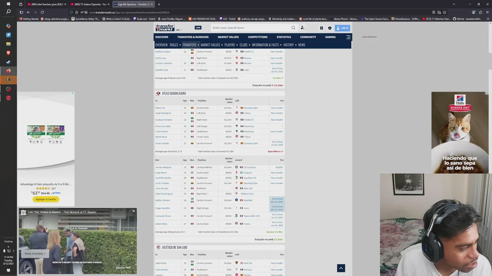This screenshot has height=276, width=492.
Task: Open player Róber Pier's profile link
Action: 160,108
